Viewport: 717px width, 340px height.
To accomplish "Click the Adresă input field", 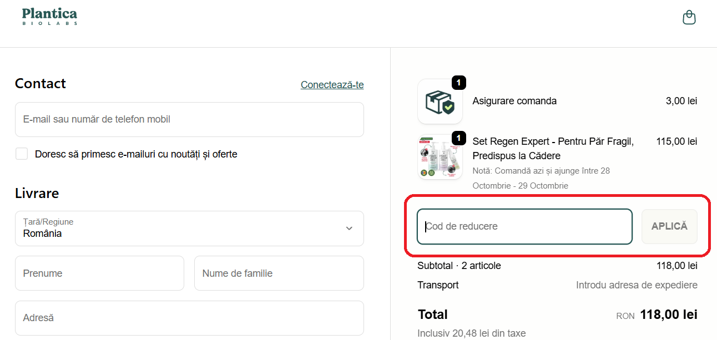I will click(189, 317).
